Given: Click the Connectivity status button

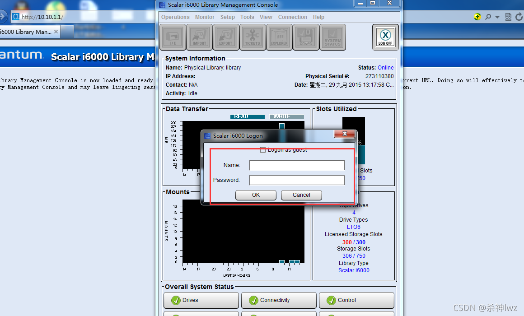Looking at the screenshot, I should click(x=279, y=300).
